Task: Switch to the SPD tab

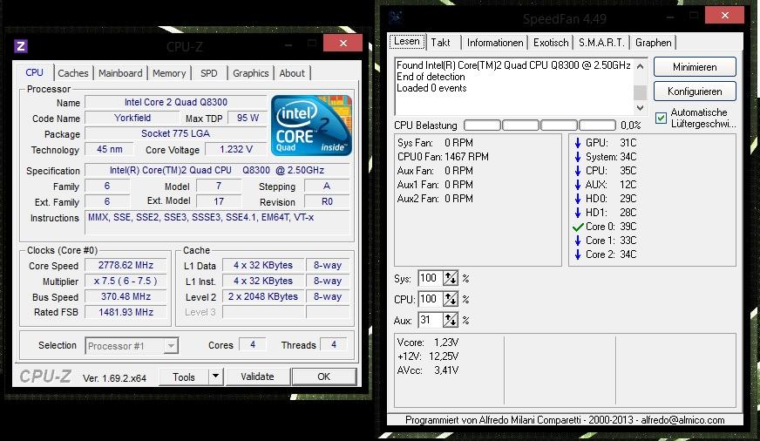Action: click(x=209, y=73)
